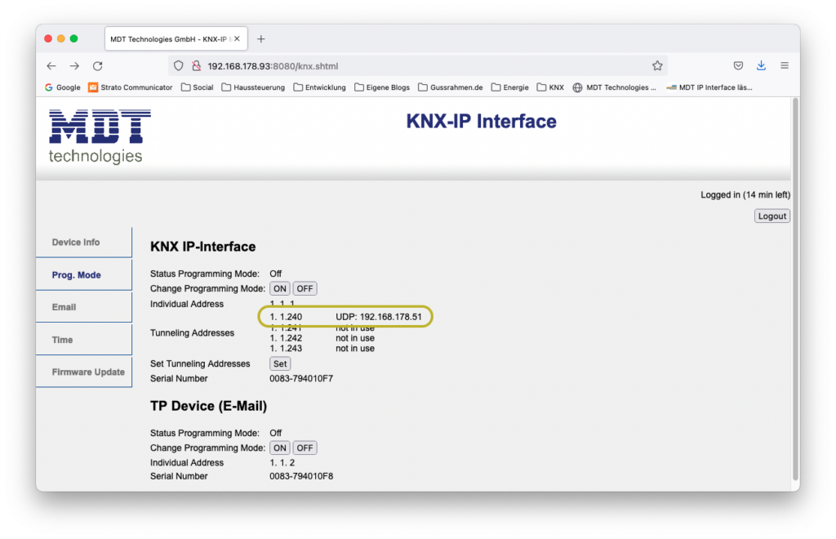This screenshot has width=836, height=539.
Task: Click the insecure connection lock icon
Action: click(196, 66)
